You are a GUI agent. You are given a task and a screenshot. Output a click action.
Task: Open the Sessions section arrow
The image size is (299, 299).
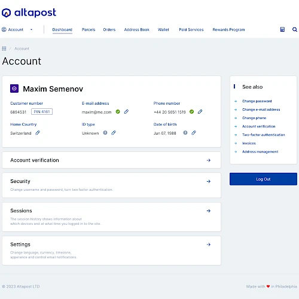coord(209,211)
